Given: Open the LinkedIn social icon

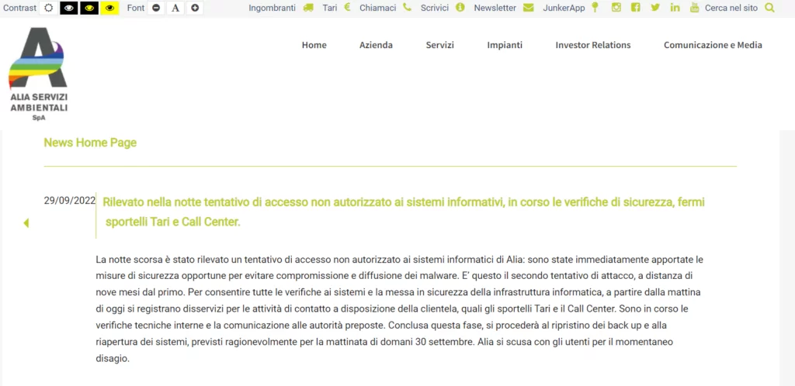Looking at the screenshot, I should coord(675,8).
